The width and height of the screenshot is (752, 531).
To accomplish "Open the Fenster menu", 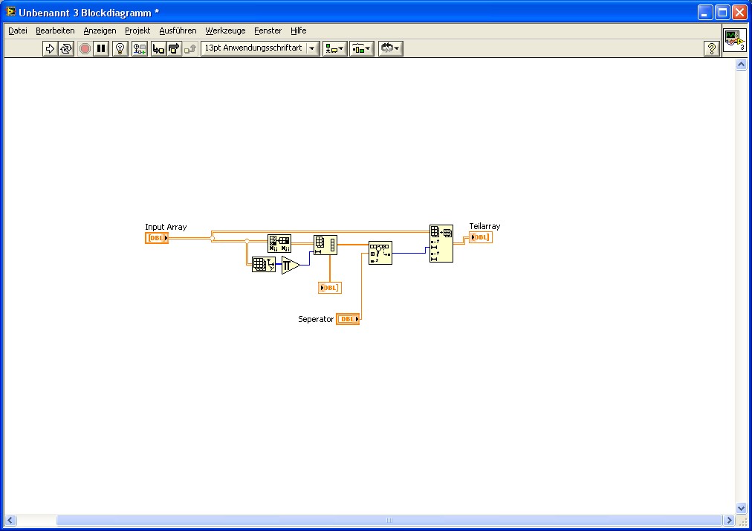I will coord(268,30).
